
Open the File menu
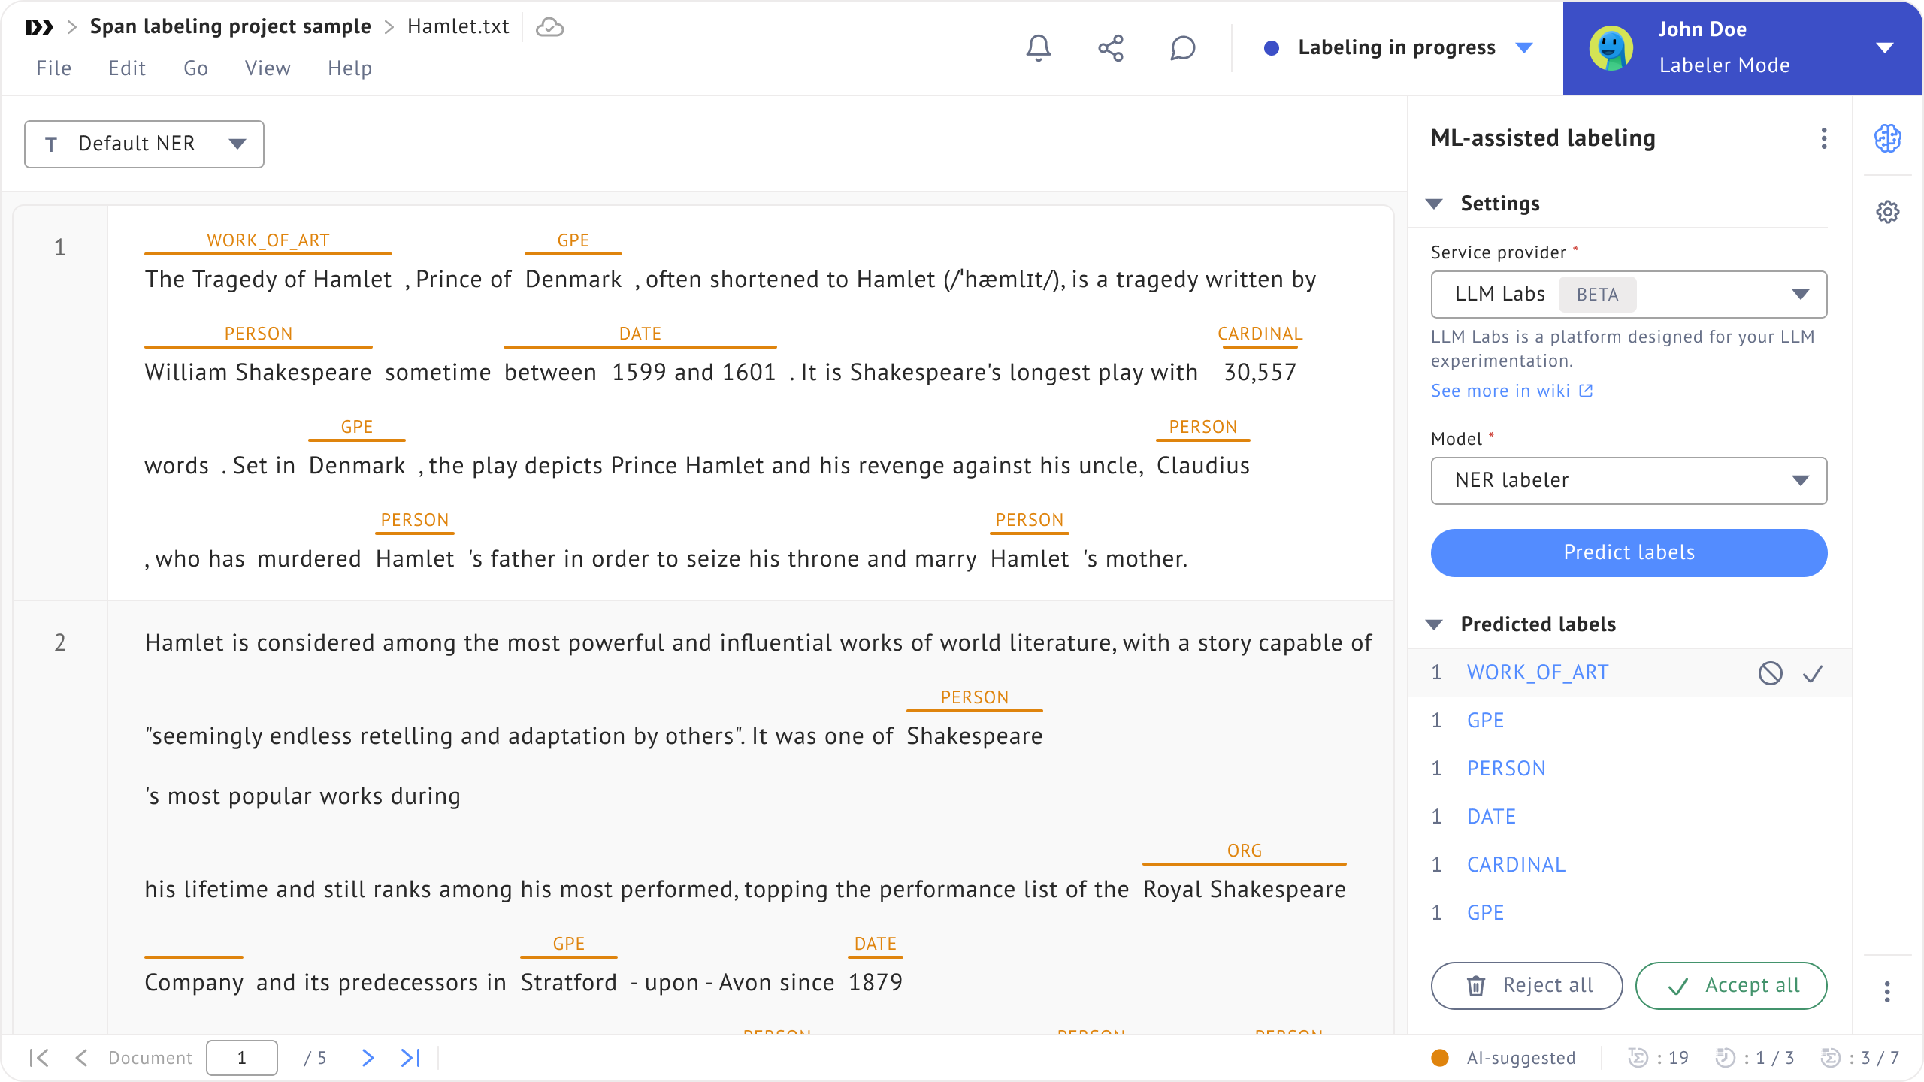click(x=53, y=68)
